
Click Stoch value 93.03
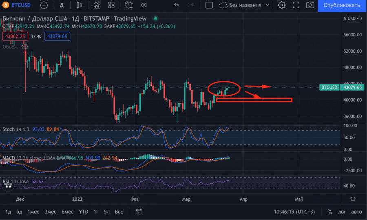(x=38, y=129)
